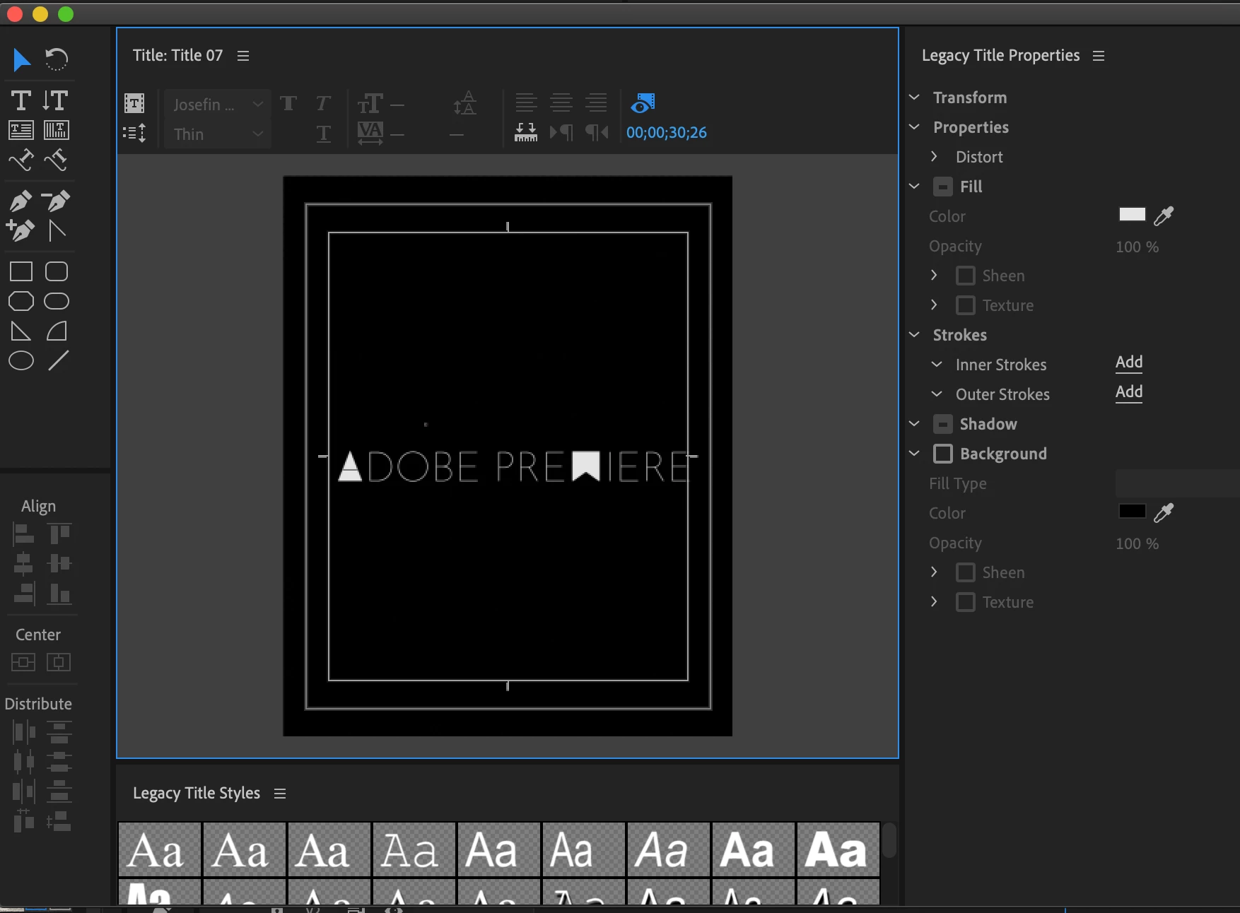Select the Clipped Corner Rectangle tool
This screenshot has height=913, width=1240.
[21, 302]
